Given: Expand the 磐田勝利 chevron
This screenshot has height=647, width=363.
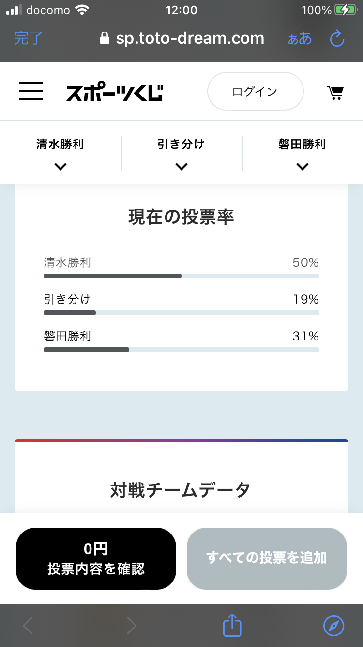Looking at the screenshot, I should coord(302,167).
